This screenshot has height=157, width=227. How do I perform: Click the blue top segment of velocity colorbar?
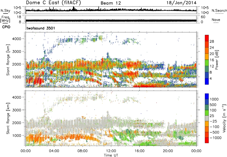207,96
